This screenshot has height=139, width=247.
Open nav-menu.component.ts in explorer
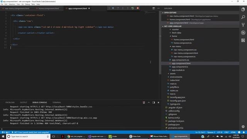point(184,57)
